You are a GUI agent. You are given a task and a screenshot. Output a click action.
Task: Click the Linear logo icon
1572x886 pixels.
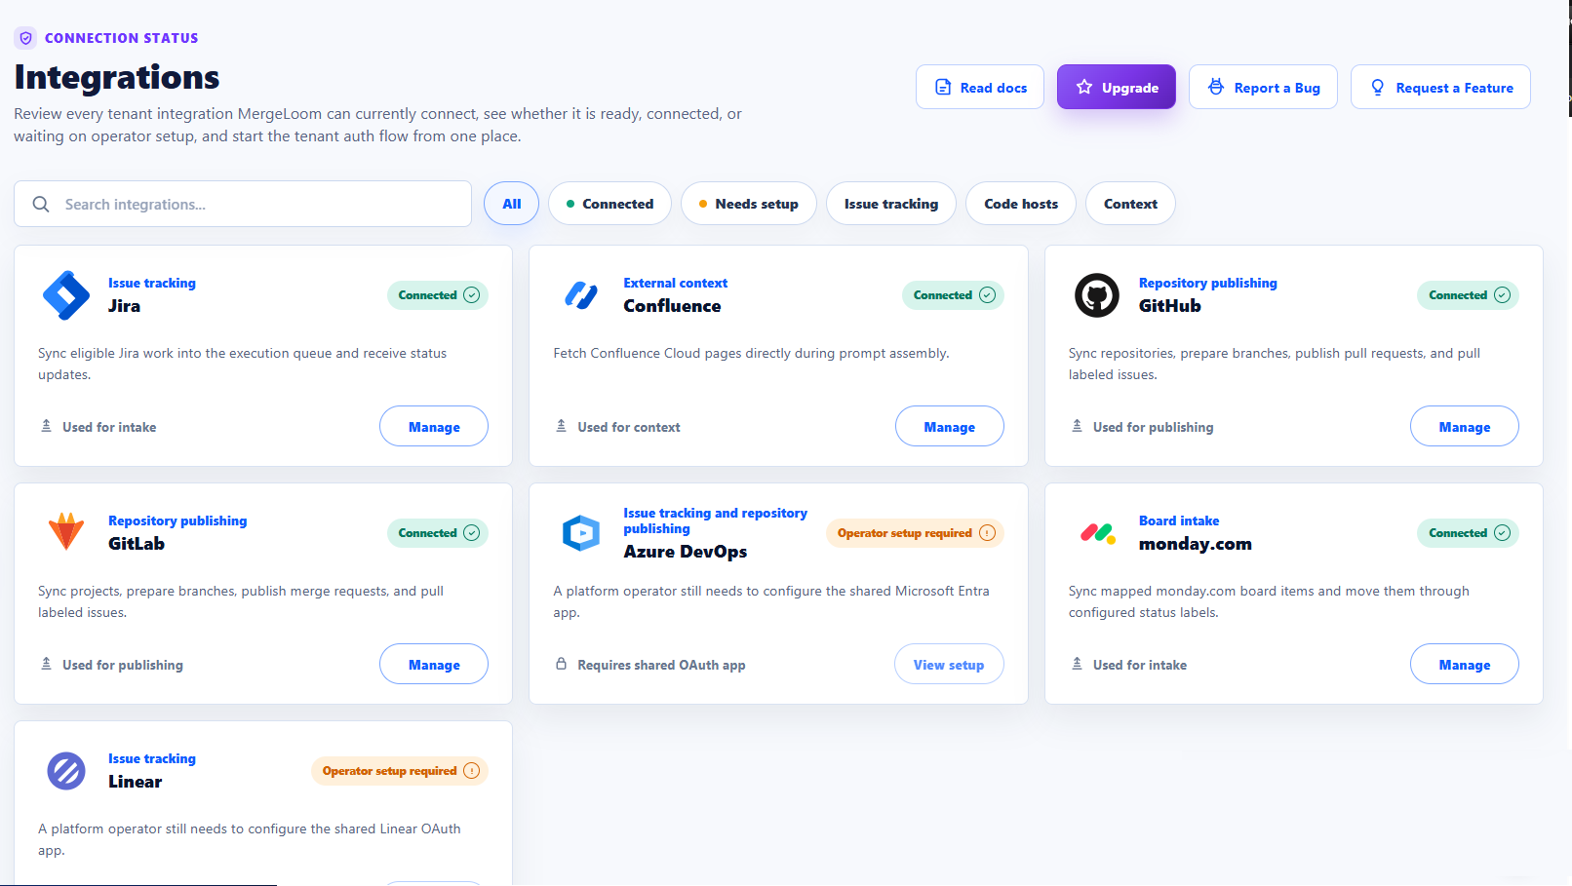[66, 771]
